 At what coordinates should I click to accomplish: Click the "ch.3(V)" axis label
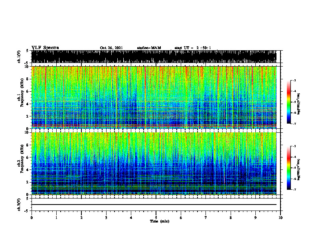[x=19, y=205]
